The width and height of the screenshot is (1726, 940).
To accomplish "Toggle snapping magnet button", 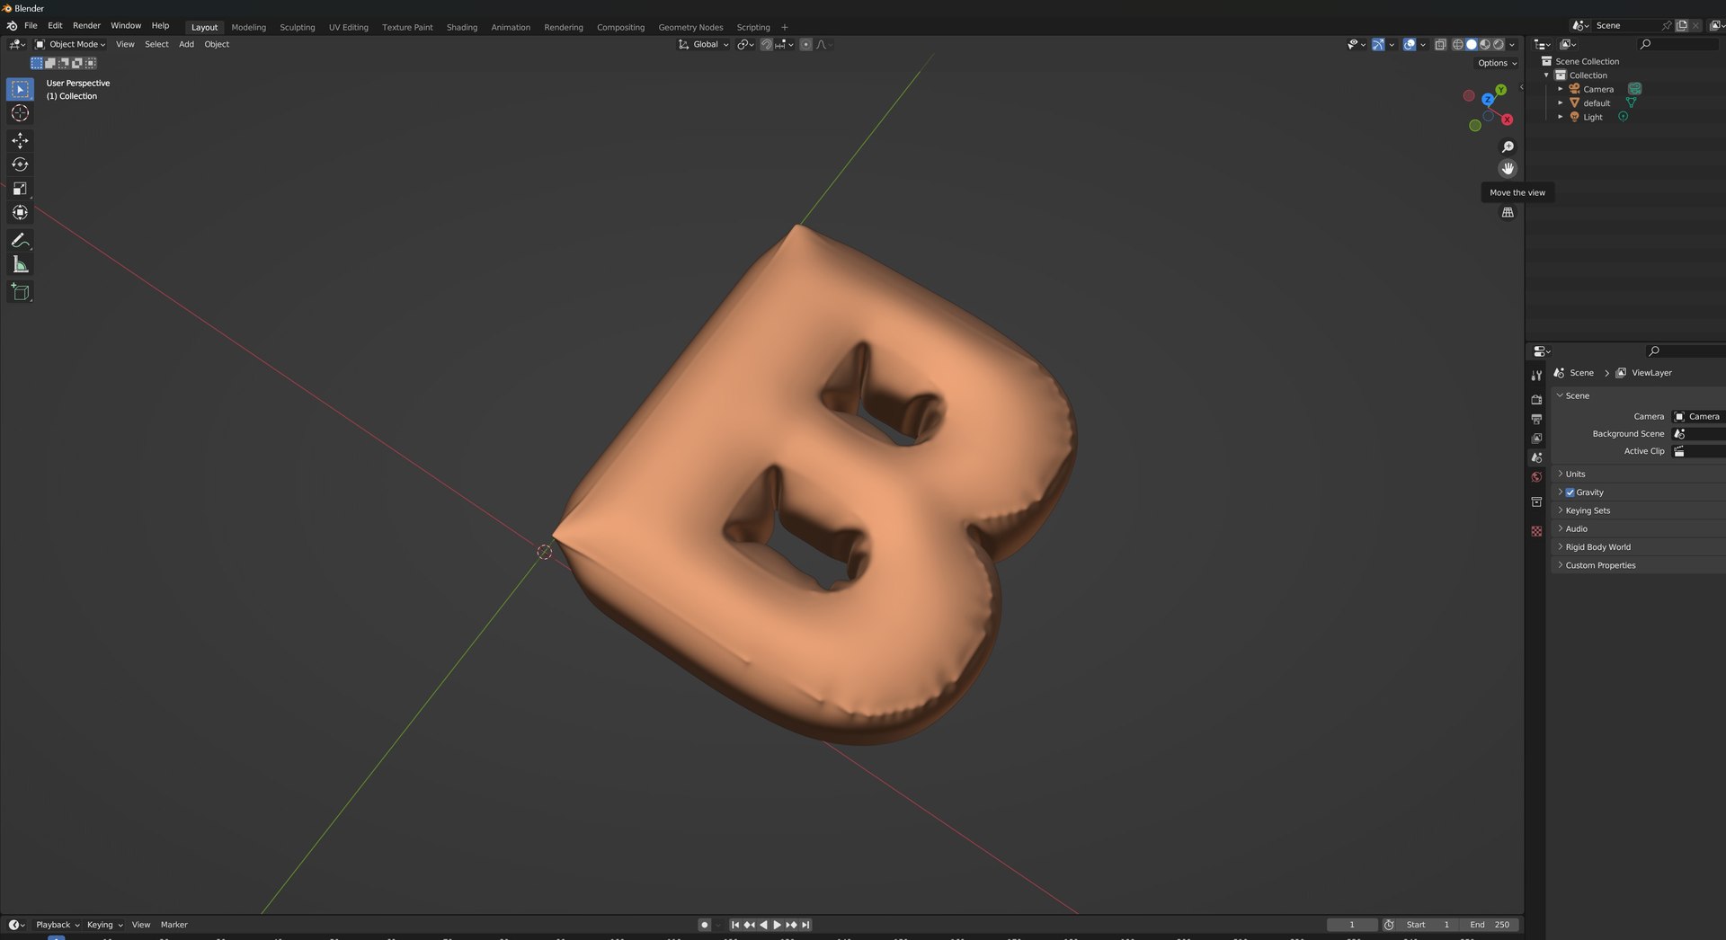I will (766, 44).
